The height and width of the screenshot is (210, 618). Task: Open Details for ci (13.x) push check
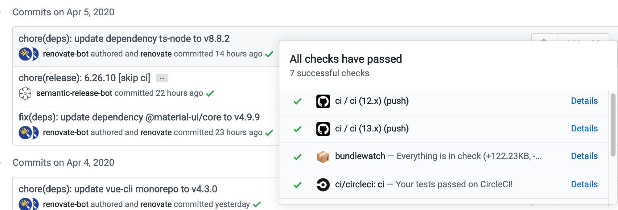584,128
